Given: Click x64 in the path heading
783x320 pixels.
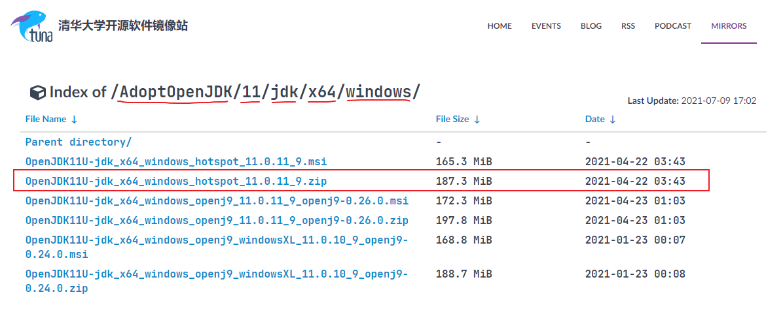Looking at the screenshot, I should [322, 91].
